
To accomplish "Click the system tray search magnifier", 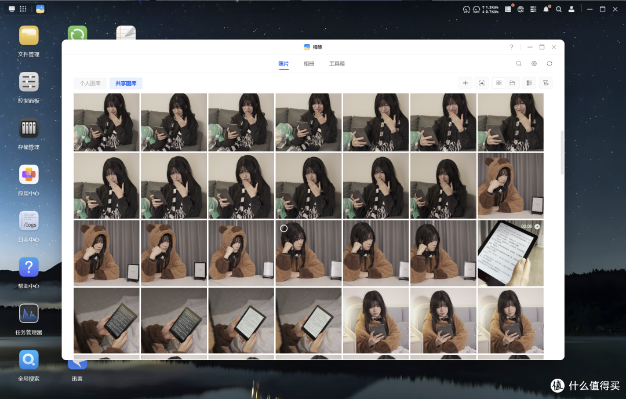I will [x=559, y=9].
